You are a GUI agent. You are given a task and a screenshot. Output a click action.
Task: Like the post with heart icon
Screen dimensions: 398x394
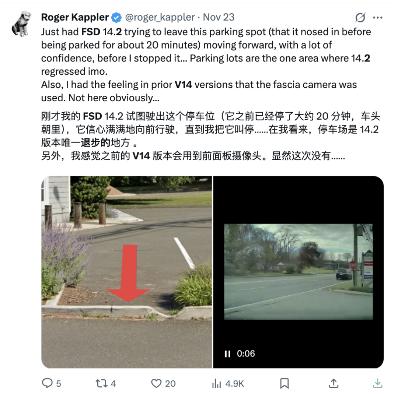tap(156, 383)
